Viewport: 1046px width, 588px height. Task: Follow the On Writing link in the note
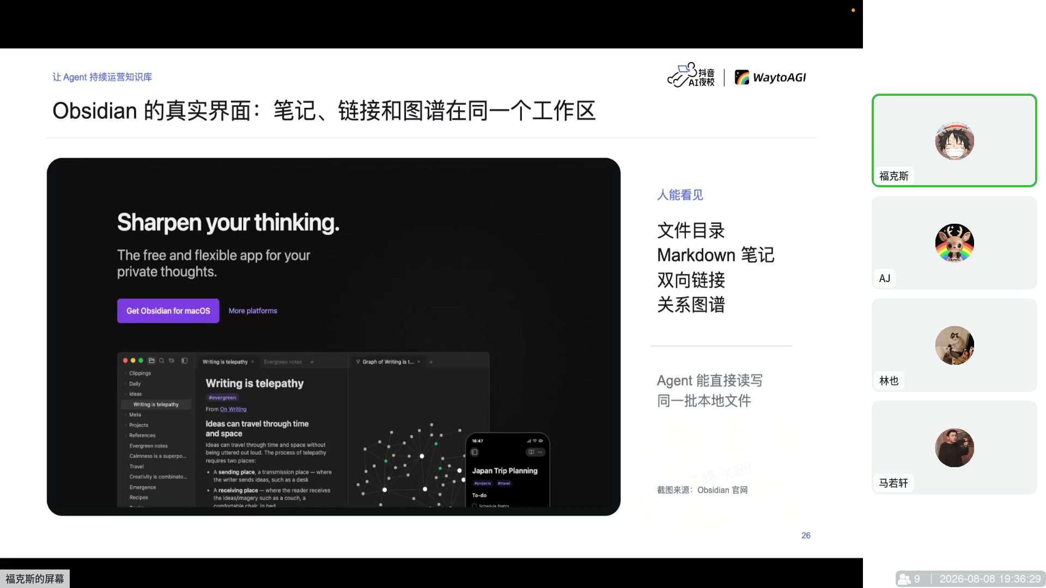tap(233, 409)
